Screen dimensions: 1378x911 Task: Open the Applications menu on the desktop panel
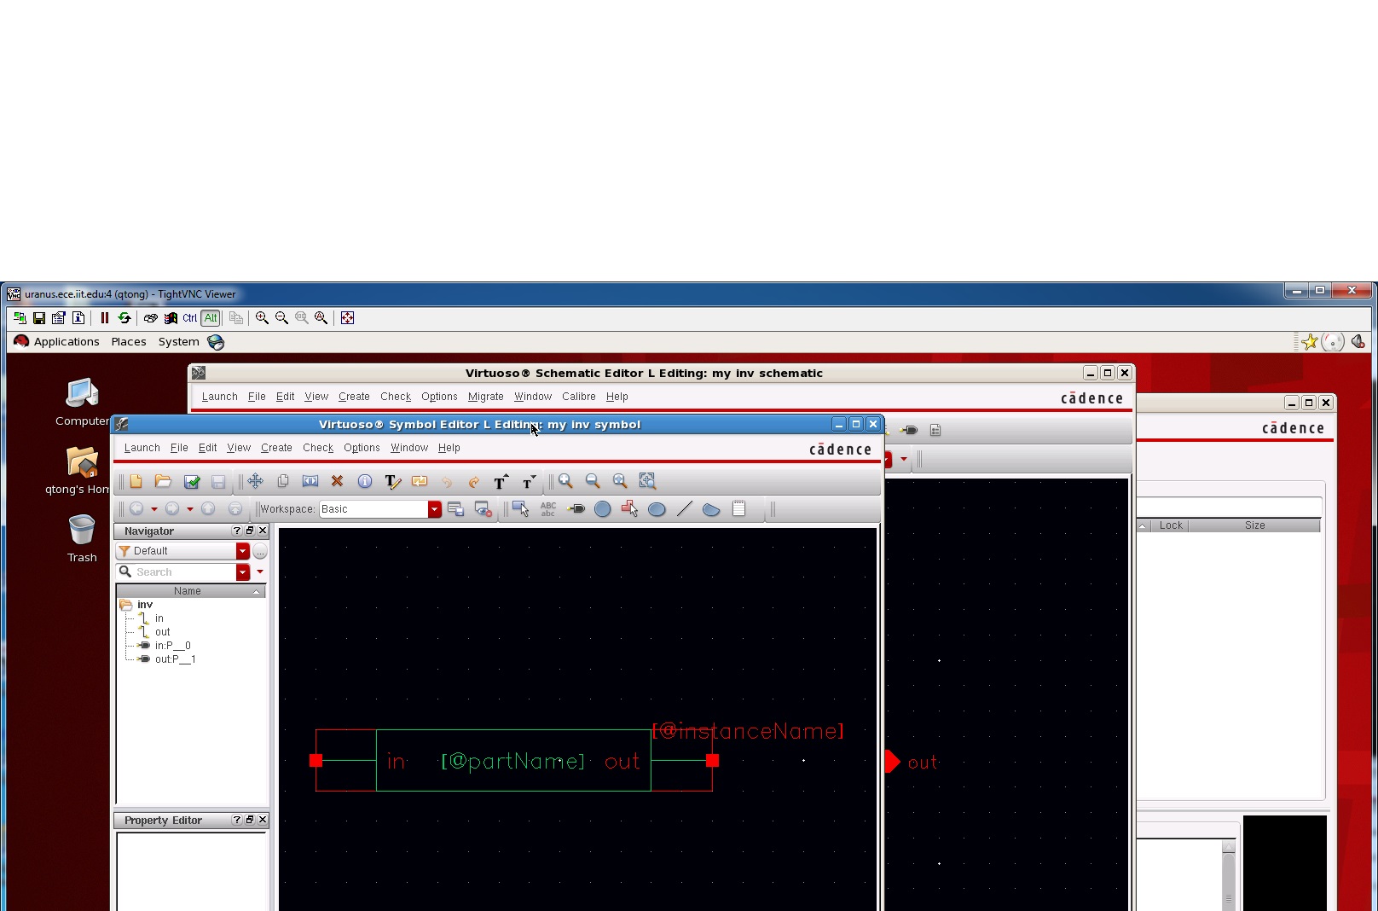click(67, 342)
